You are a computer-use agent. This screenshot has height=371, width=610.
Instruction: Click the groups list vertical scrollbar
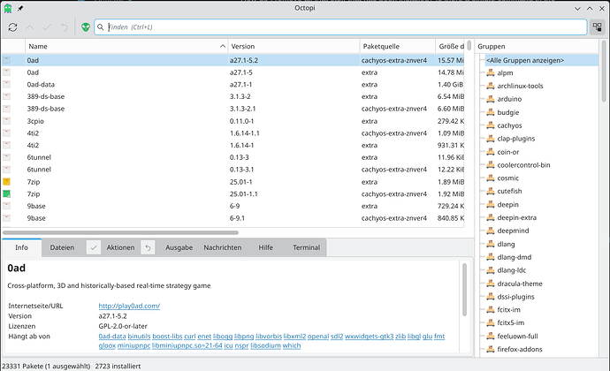click(604, 71)
